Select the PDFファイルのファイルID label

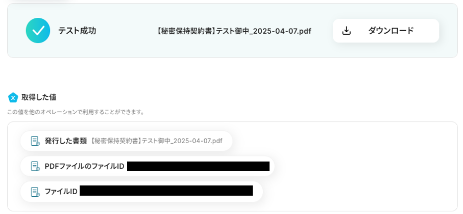pos(84,166)
